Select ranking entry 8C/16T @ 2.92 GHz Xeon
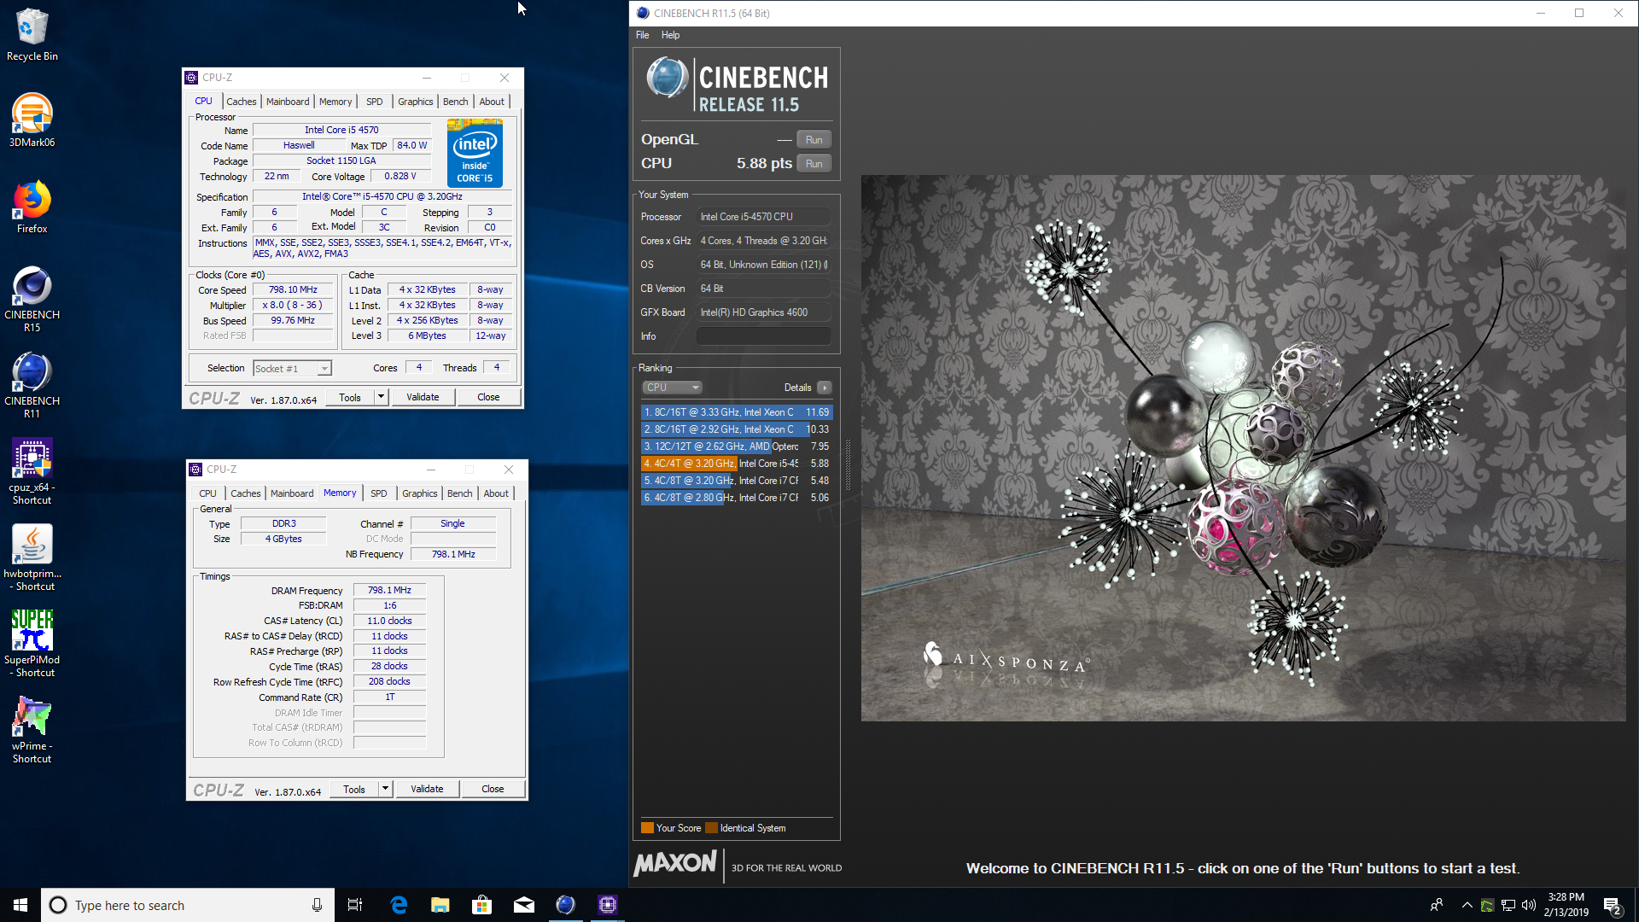 tap(736, 429)
